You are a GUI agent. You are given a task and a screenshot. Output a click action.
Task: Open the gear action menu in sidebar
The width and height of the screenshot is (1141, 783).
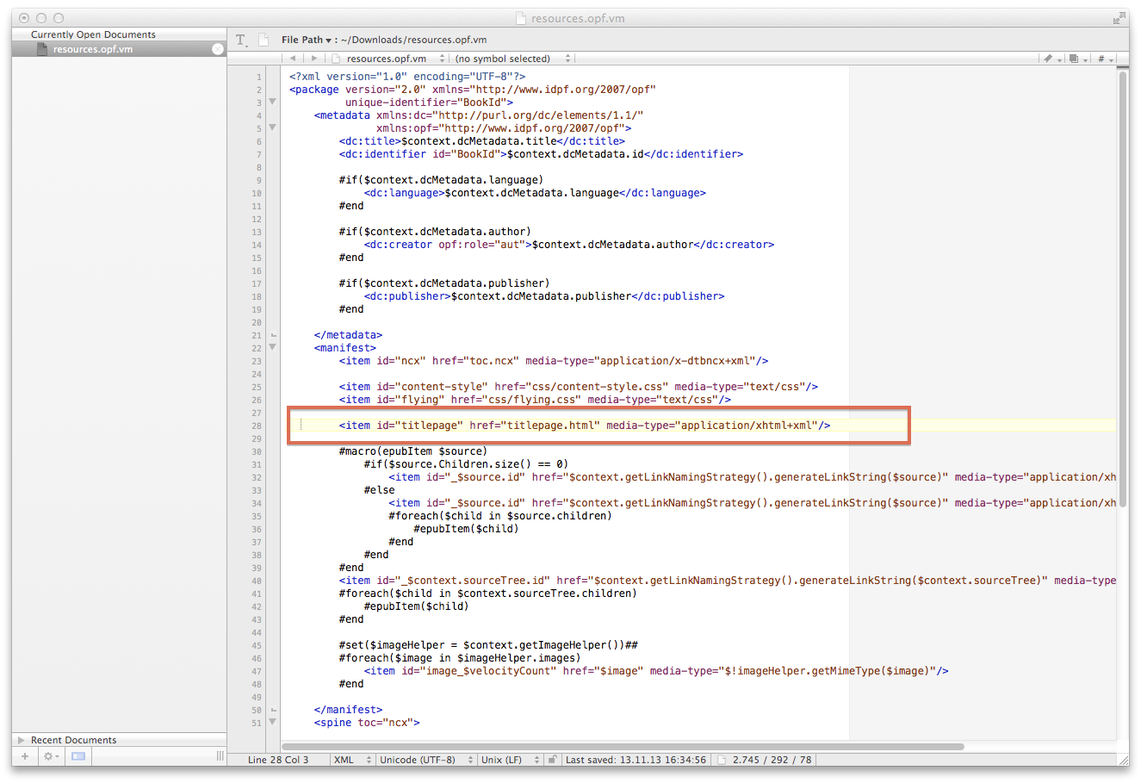point(51,756)
